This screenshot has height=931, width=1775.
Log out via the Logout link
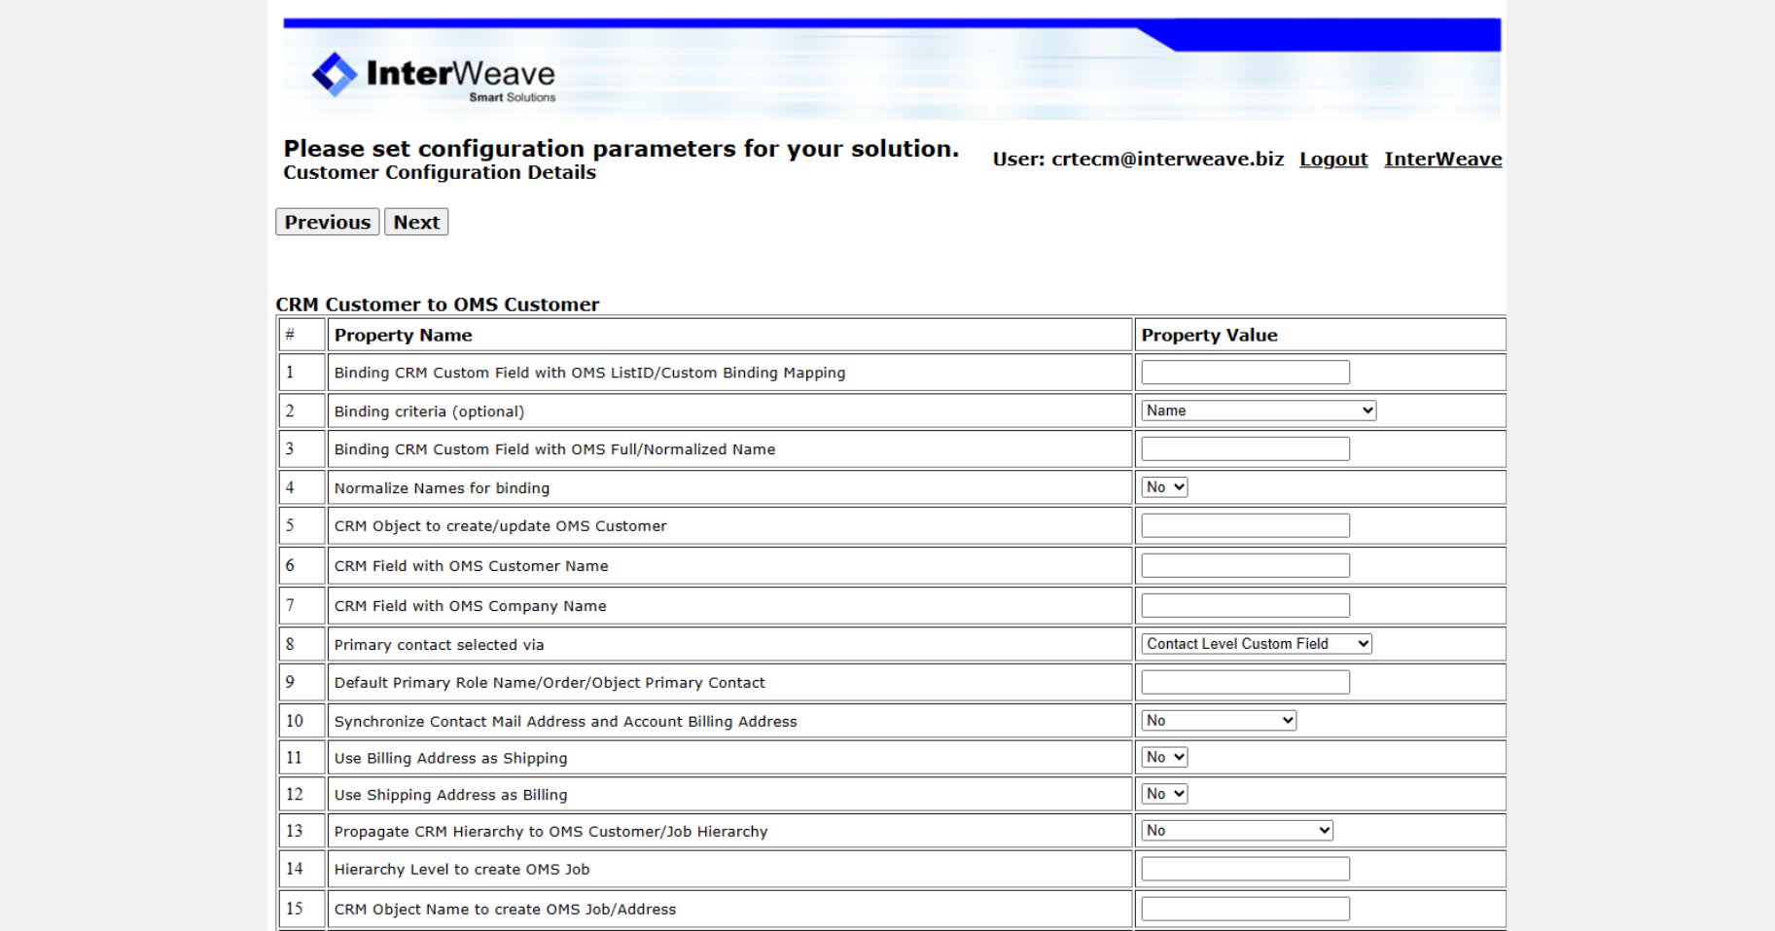(x=1333, y=159)
